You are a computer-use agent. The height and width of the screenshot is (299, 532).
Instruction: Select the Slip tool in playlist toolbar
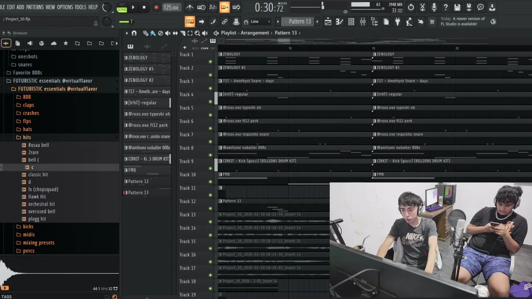coord(175,33)
